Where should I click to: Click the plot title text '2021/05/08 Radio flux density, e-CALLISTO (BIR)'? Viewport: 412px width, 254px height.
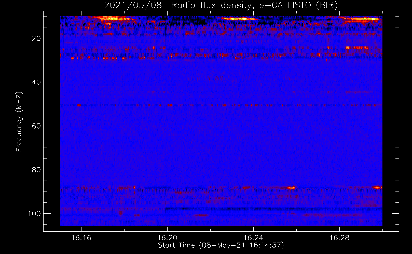pyautogui.click(x=221, y=5)
